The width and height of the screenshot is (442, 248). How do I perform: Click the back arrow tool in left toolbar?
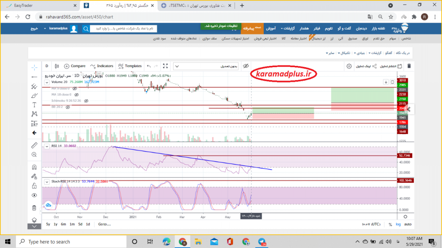click(34, 133)
